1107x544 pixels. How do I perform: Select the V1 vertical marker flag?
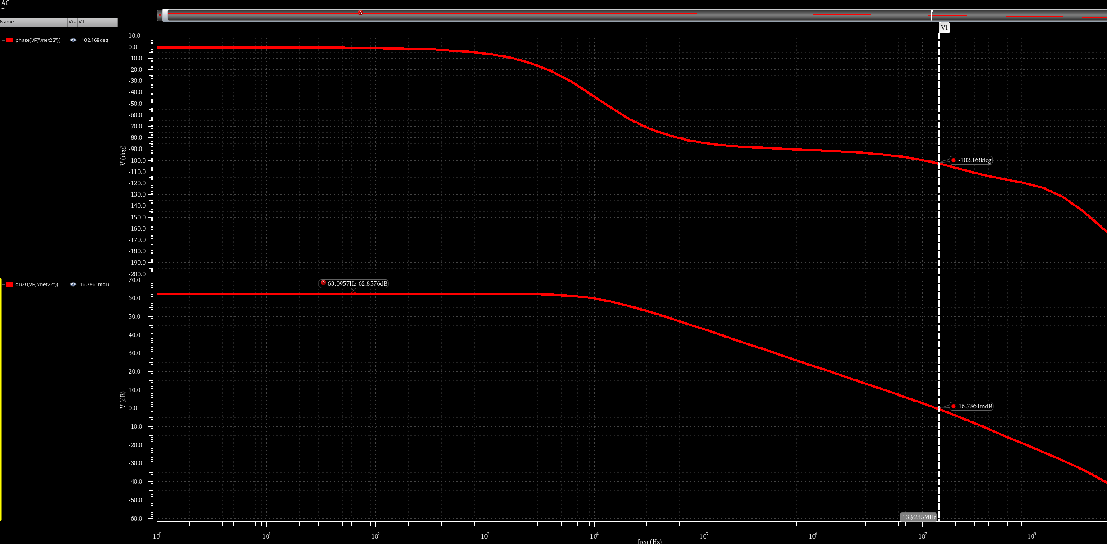(944, 28)
